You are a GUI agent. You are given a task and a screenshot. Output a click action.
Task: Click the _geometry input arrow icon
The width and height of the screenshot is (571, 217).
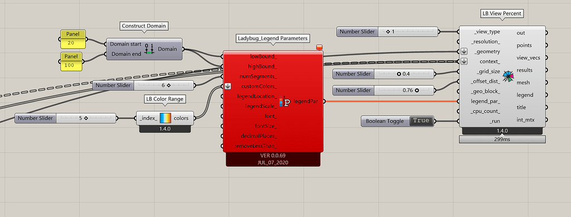point(464,51)
